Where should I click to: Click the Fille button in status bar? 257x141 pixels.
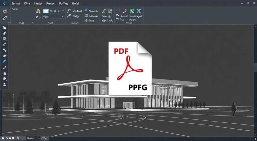tap(44, 138)
